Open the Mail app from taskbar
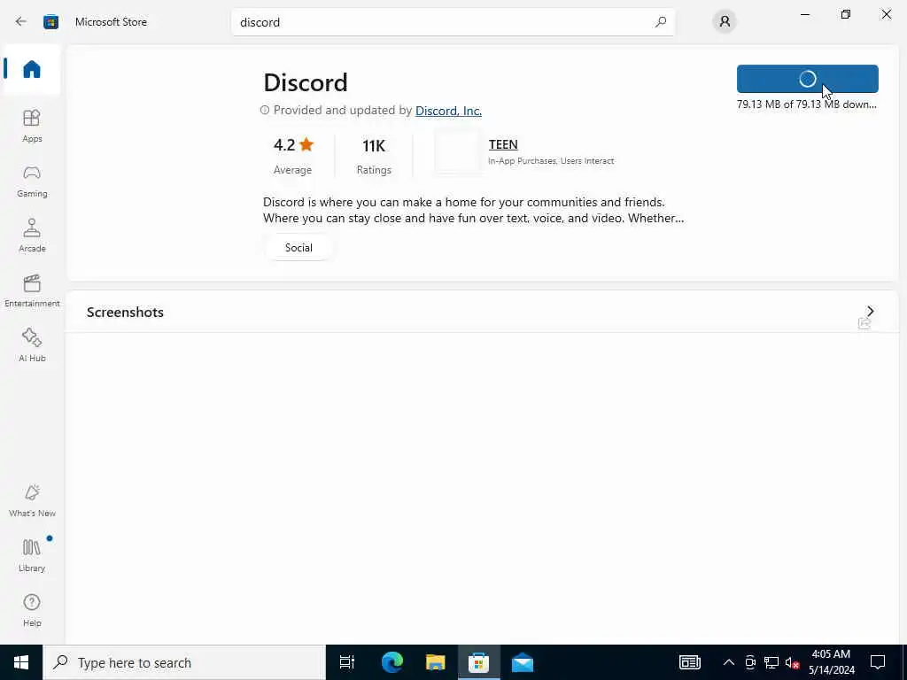The height and width of the screenshot is (680, 907). pyautogui.click(x=523, y=662)
